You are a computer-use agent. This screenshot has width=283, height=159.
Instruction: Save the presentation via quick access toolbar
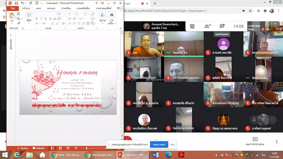16,3
